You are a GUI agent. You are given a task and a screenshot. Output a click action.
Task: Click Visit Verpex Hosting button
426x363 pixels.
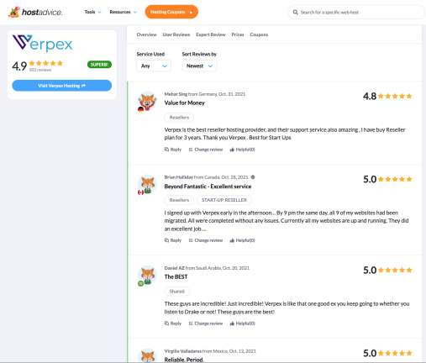tap(62, 86)
